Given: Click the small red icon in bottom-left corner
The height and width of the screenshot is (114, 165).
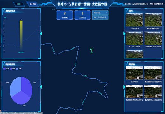Looking at the screenshot, I should click(1, 111).
